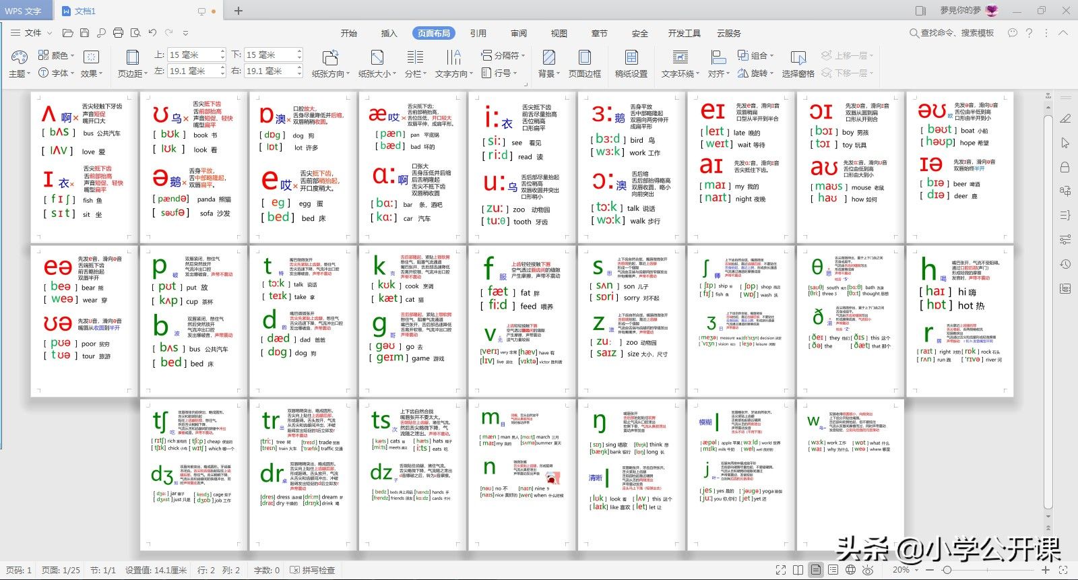Click the 主题 theme palette icon
Image resolution: width=1078 pixels, height=580 pixels.
coord(18,58)
